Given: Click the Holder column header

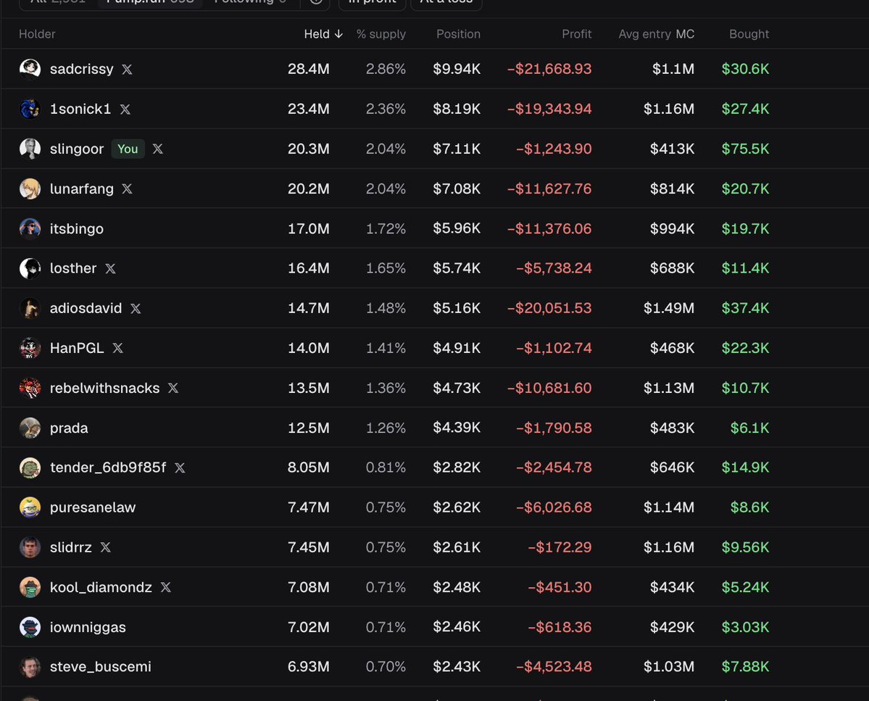Looking at the screenshot, I should (37, 34).
